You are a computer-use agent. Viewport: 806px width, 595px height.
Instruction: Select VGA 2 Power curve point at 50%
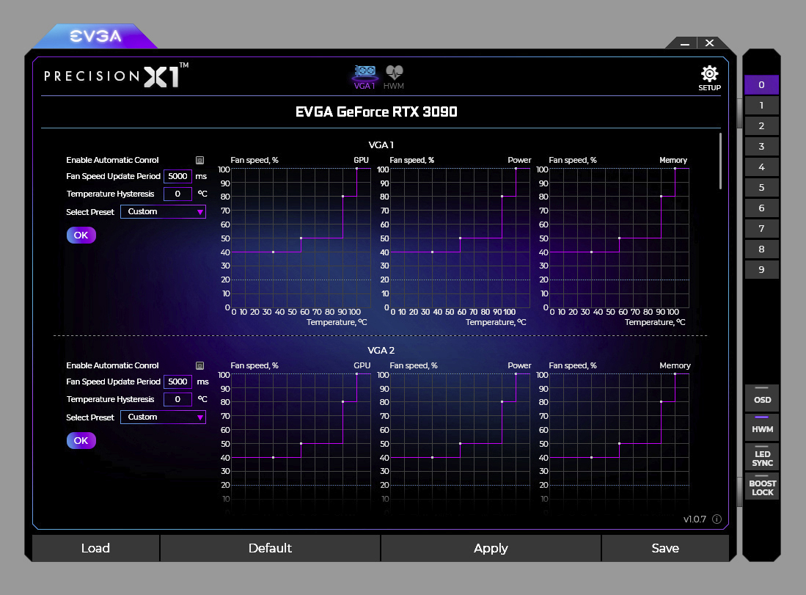click(x=460, y=443)
